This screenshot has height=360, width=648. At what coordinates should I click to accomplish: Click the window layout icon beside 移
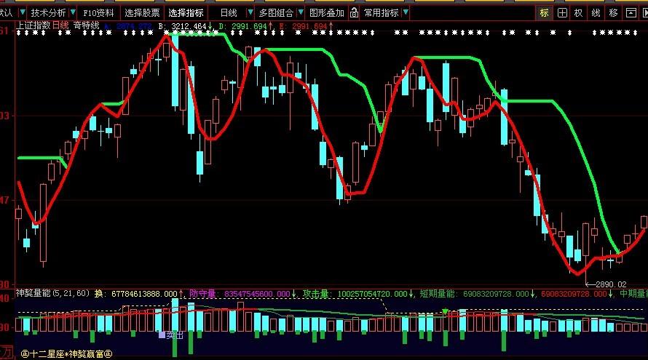[631, 13]
